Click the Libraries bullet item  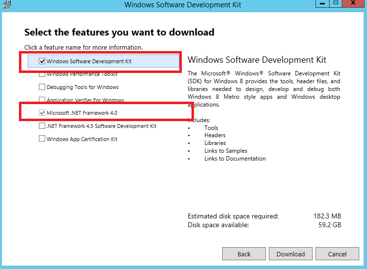coord(215,143)
